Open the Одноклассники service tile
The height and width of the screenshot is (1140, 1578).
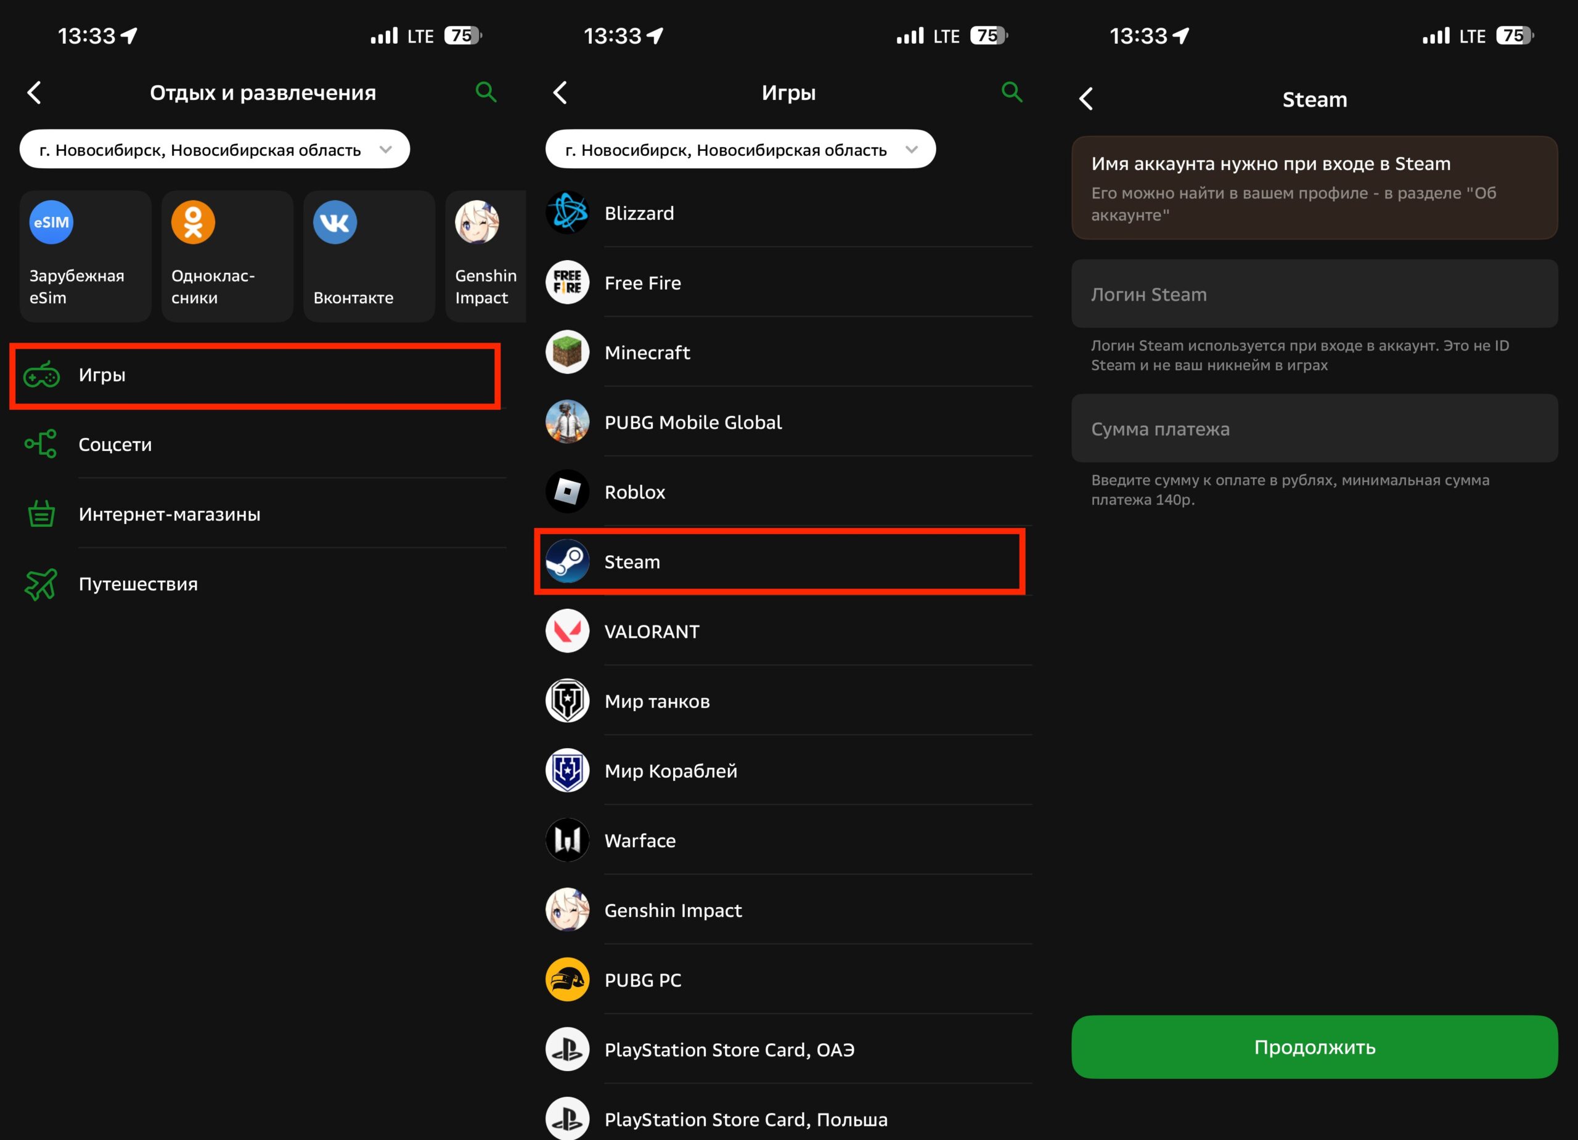[227, 255]
